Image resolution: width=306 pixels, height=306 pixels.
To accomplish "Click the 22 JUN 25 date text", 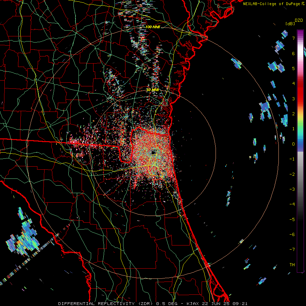I will tap(215, 304).
